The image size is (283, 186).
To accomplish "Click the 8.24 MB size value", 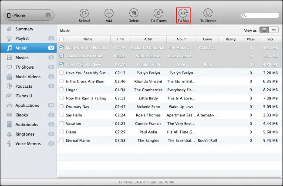I will pos(270,90).
